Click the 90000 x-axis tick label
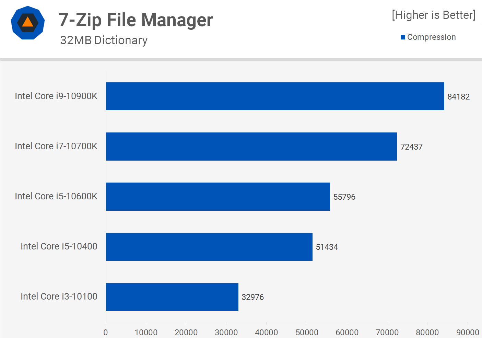482x338 pixels. click(467, 333)
